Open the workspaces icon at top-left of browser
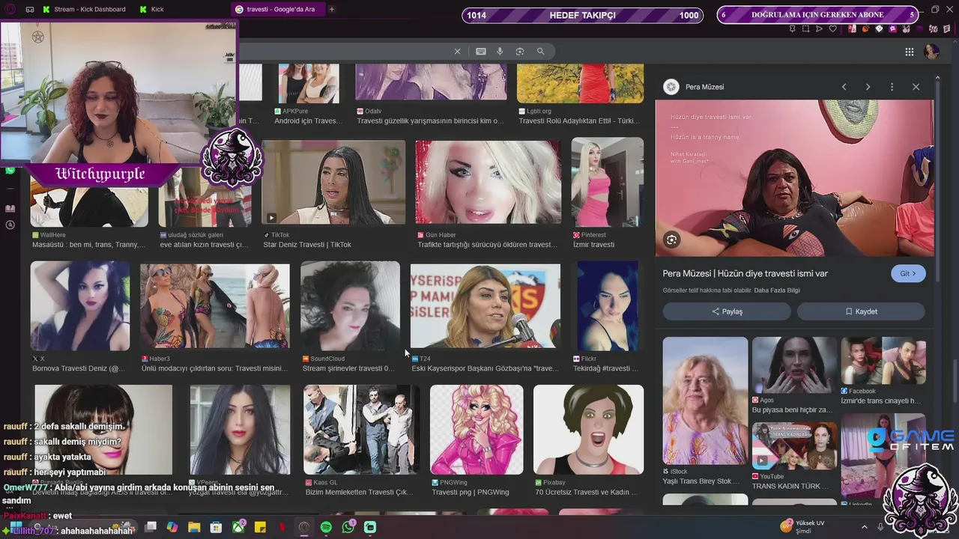This screenshot has height=539, width=959. click(x=30, y=10)
